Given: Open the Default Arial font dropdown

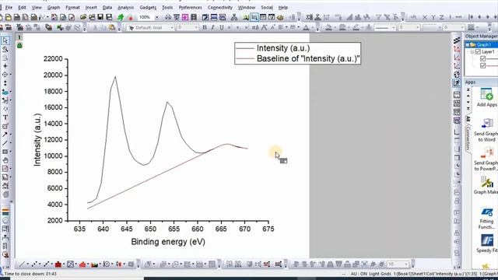Looking at the screenshot, I should click(x=172, y=28).
